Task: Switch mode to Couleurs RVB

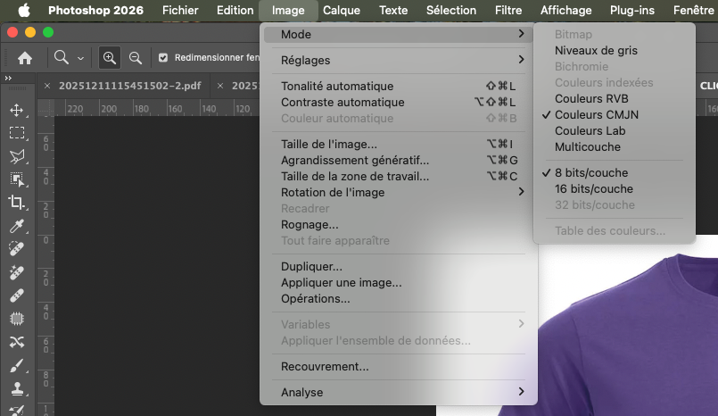Action: tap(614, 98)
